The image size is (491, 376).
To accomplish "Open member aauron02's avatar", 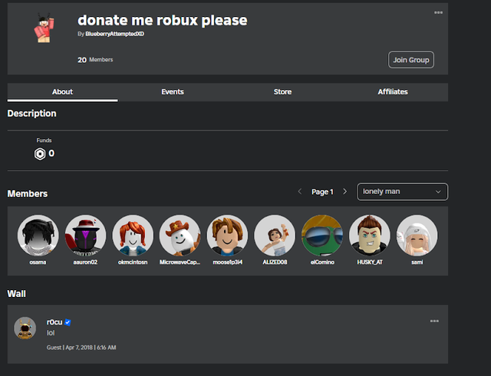I will coord(85,236).
